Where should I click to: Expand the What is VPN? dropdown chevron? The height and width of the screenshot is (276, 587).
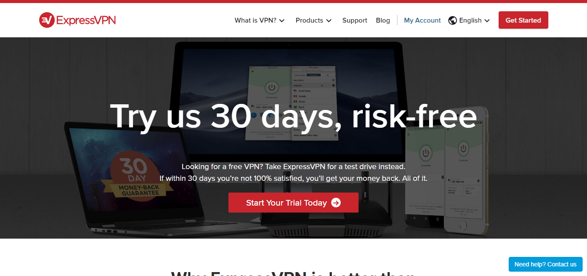(x=282, y=20)
